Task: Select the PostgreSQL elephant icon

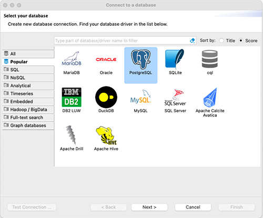Action: [140, 59]
